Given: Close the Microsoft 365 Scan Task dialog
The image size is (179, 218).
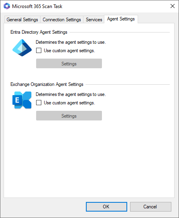Looking at the screenshot, I should tap(173, 6).
